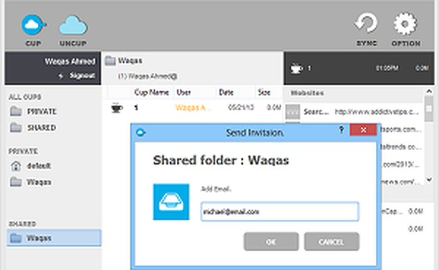The image size is (439, 270).
Task: Sort list by Cup Name column
Action: click(152, 92)
